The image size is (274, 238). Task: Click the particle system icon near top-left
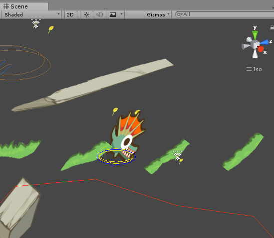(x=36, y=23)
